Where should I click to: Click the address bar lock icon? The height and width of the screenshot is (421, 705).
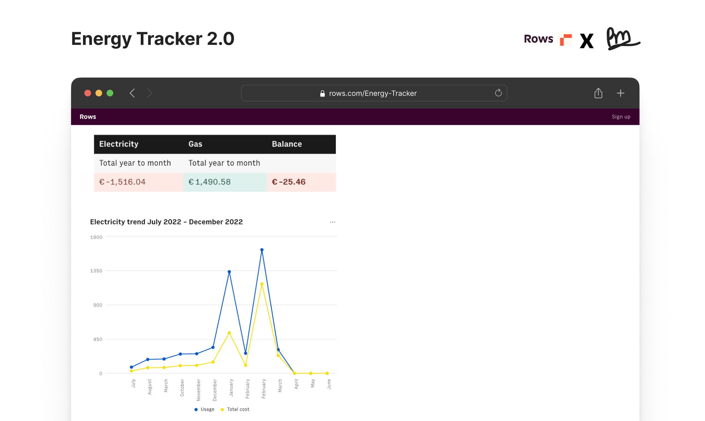[x=322, y=94]
